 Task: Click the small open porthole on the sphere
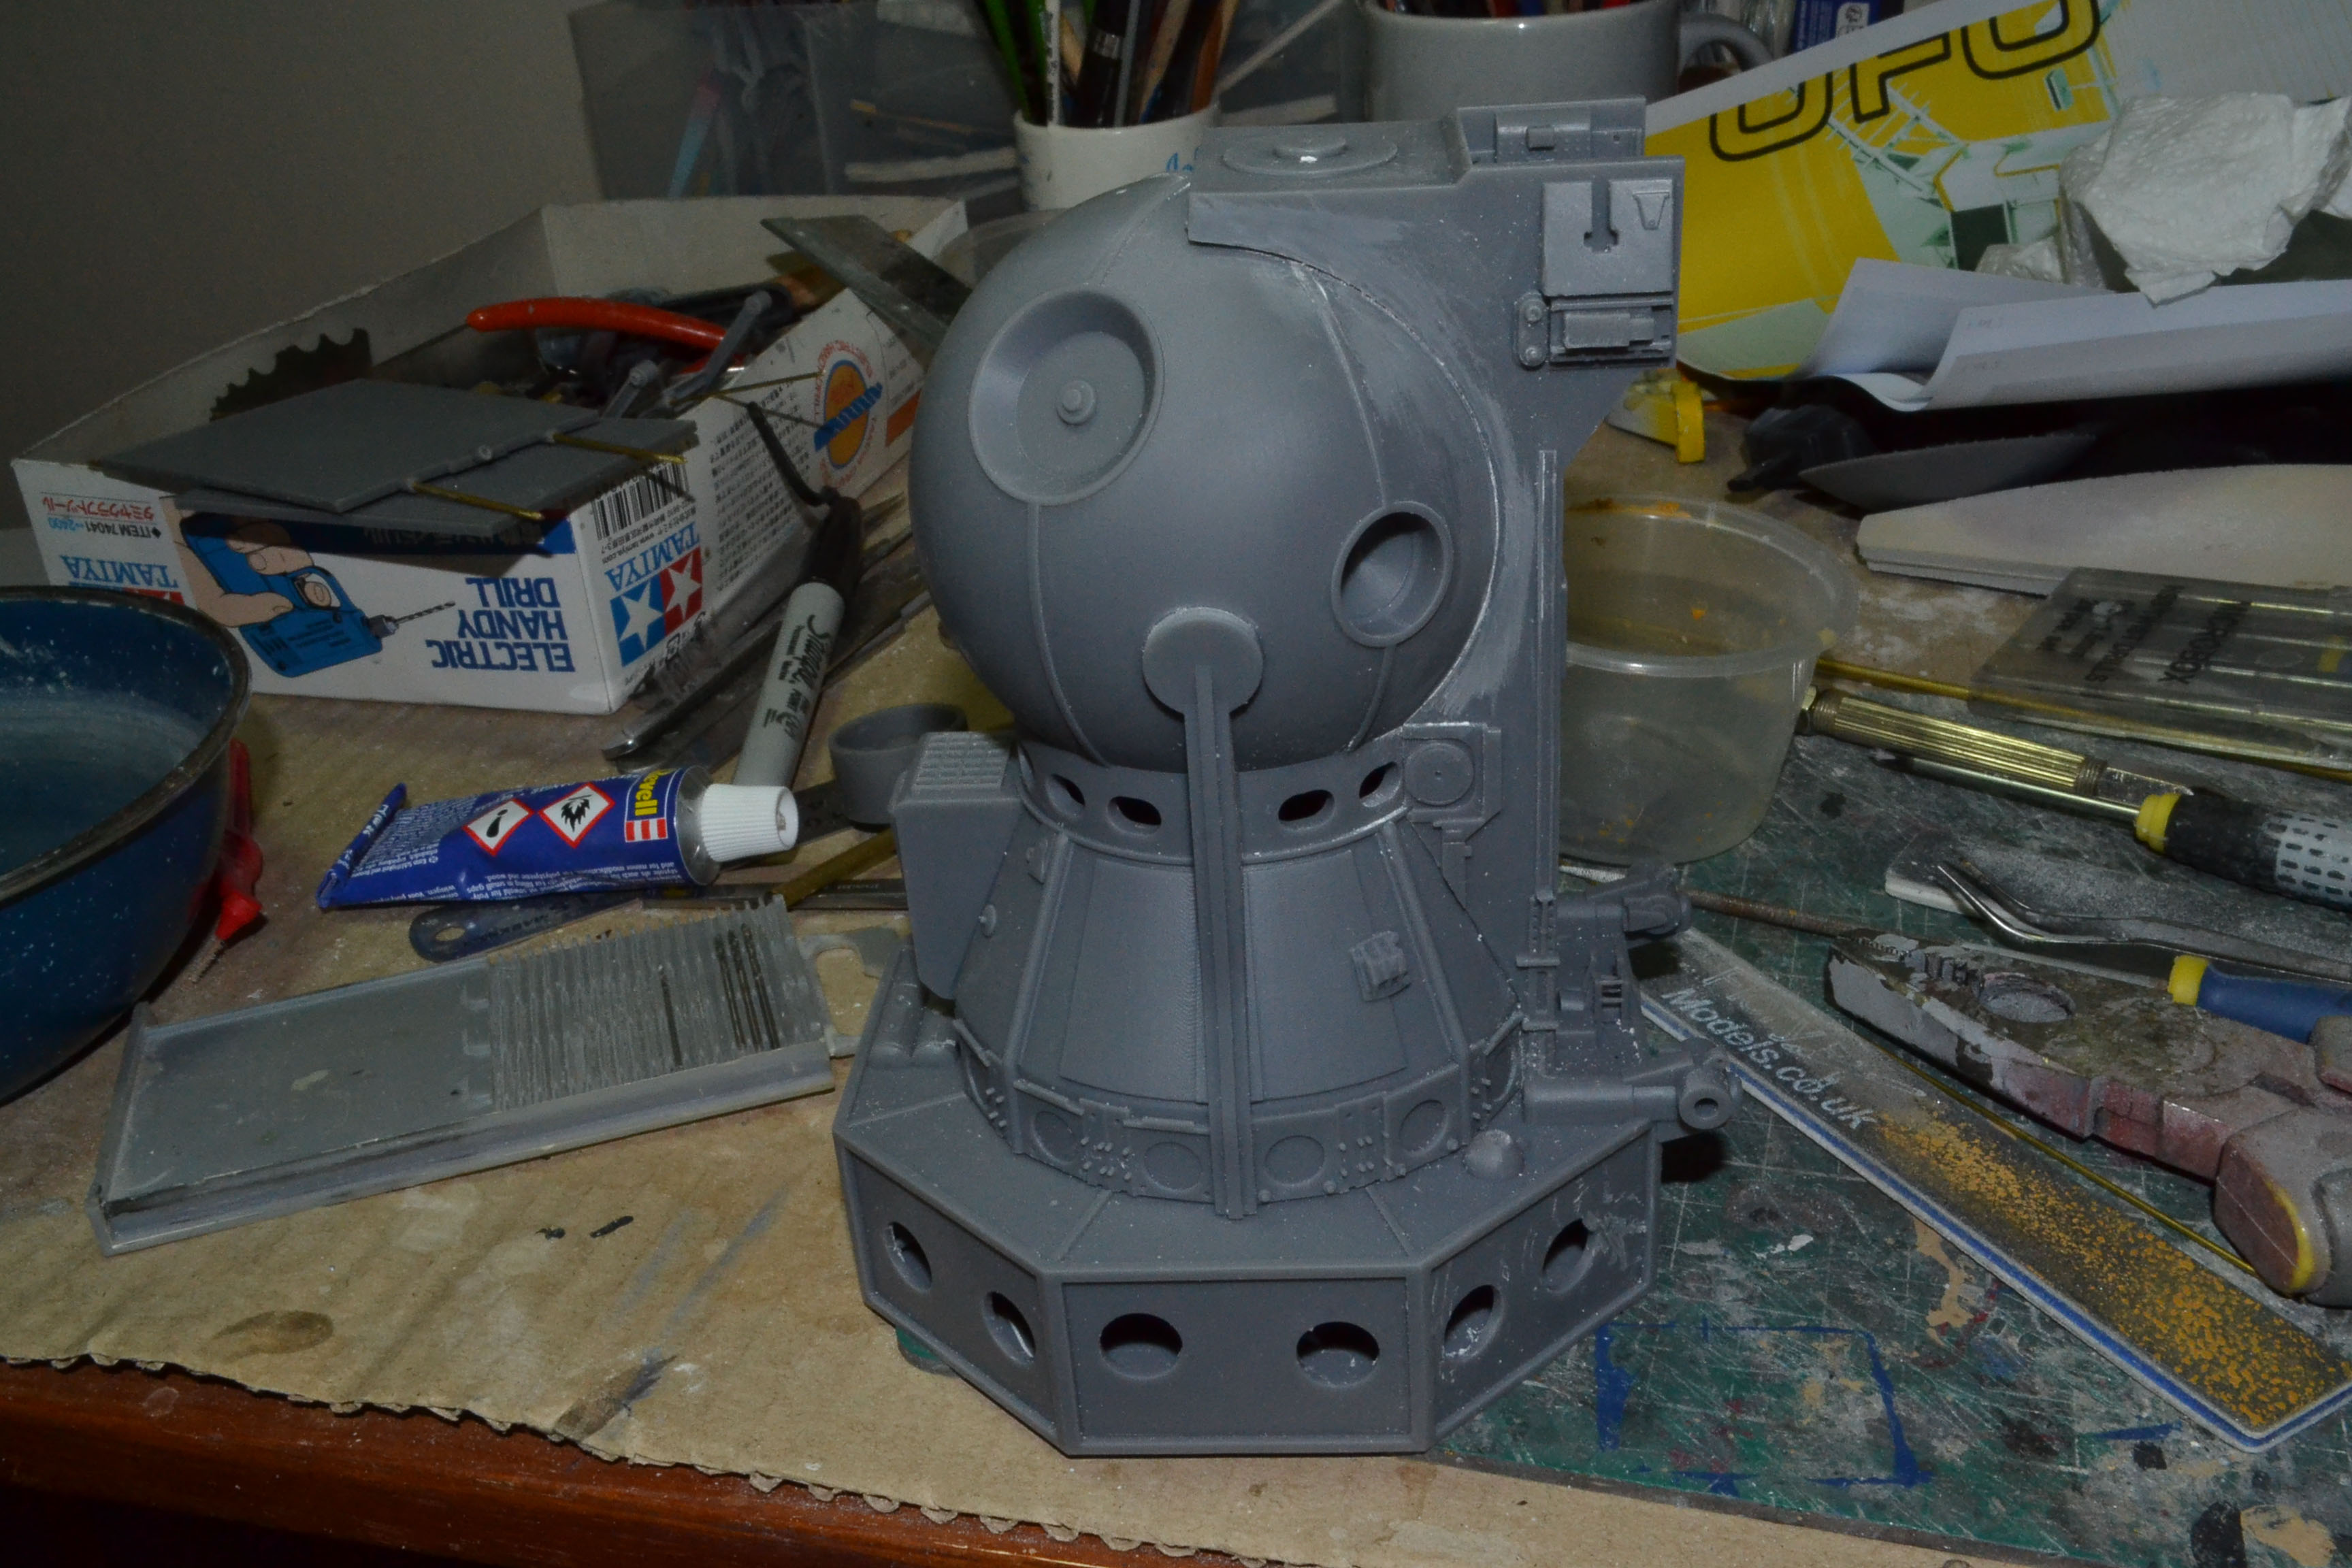coord(1393,575)
